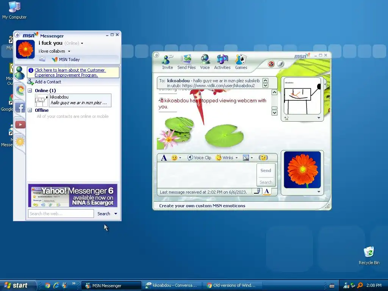Open the background picker dropdown arrow
The width and height of the screenshot is (388, 291).
pos(252,158)
